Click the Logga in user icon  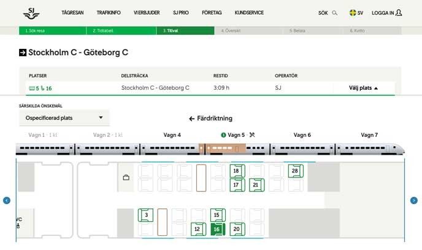[x=399, y=13]
